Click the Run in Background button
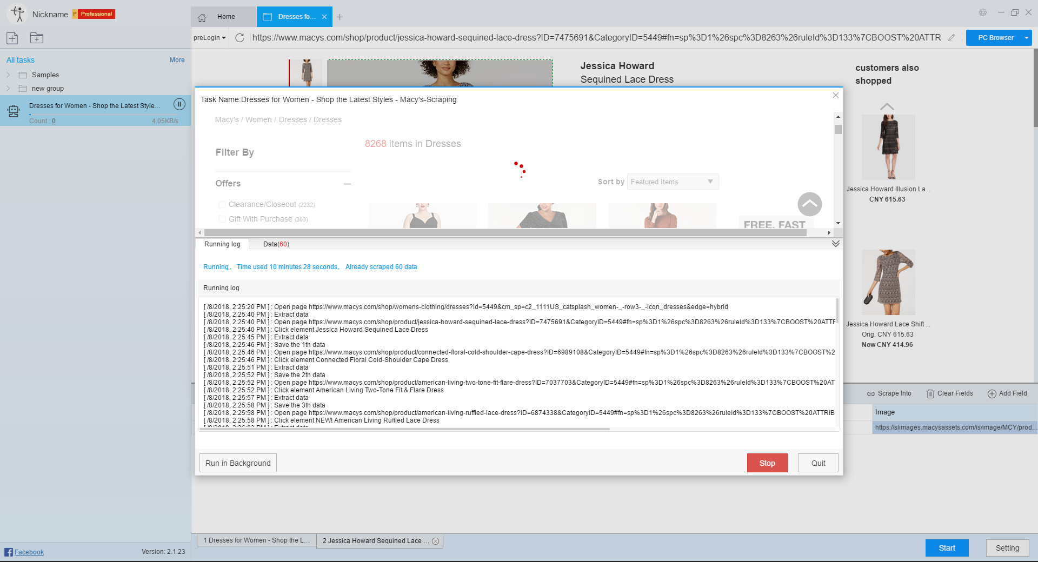 tap(238, 463)
